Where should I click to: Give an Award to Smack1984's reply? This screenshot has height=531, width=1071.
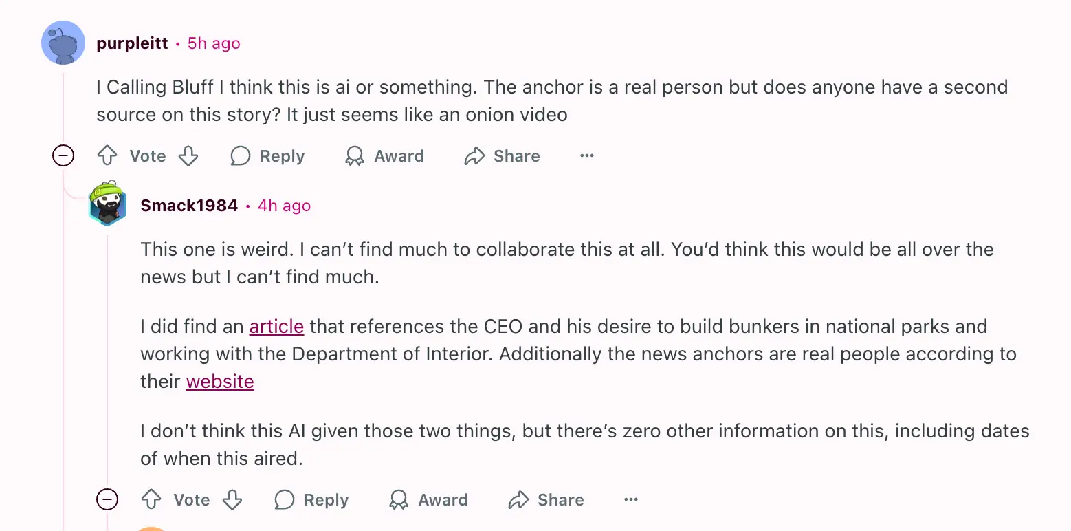tap(428, 500)
